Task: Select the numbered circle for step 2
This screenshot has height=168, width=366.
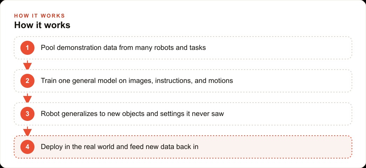Action: coord(27,81)
